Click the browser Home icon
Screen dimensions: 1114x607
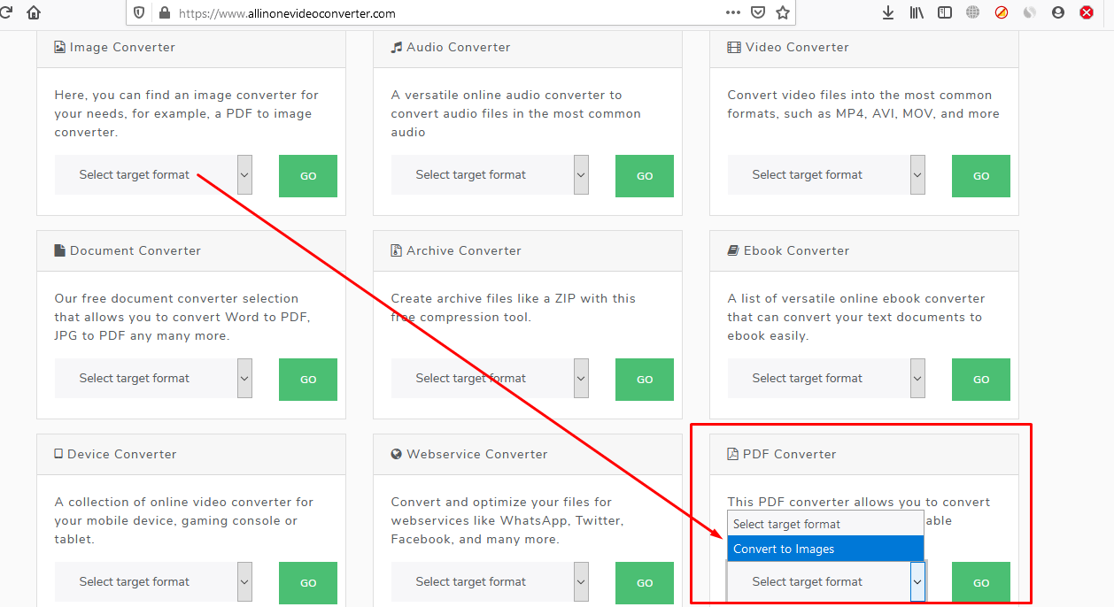(34, 12)
